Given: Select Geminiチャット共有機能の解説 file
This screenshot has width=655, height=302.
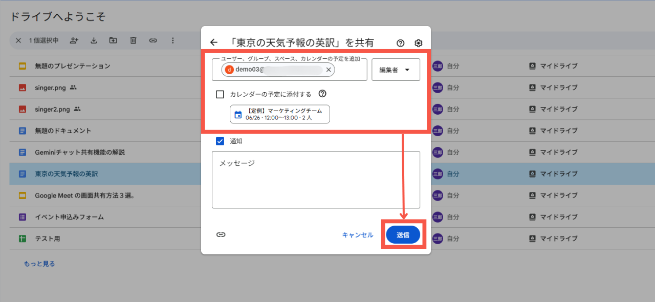Looking at the screenshot, I should tap(80, 152).
